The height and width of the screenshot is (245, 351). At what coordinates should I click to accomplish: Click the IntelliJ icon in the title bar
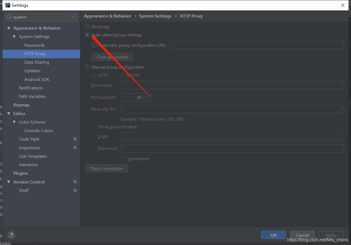click(8, 5)
